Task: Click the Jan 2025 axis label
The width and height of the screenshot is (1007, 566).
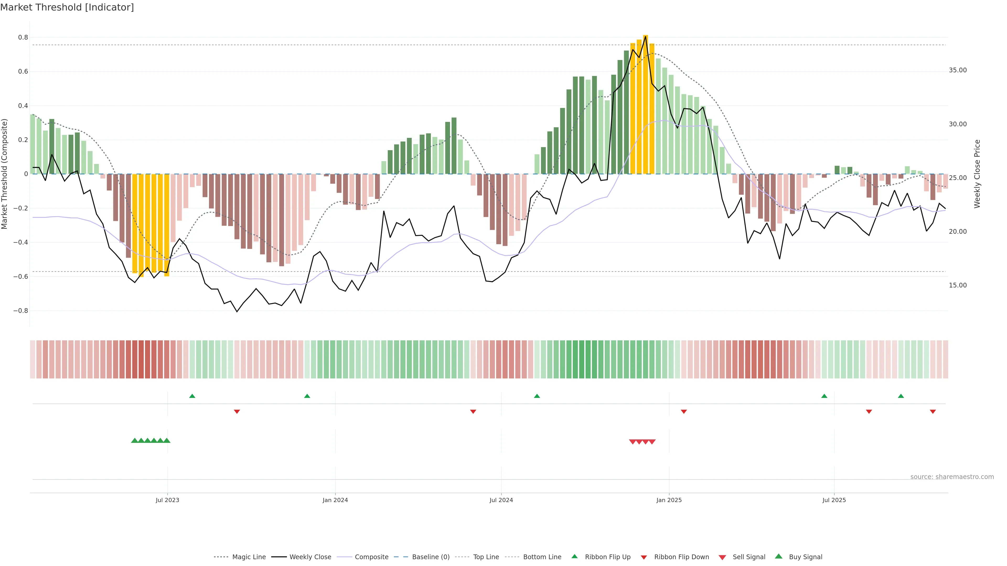Action: pyautogui.click(x=669, y=500)
